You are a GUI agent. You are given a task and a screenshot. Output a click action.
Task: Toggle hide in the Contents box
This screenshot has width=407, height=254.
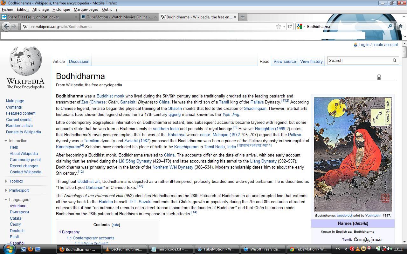tap(115, 224)
